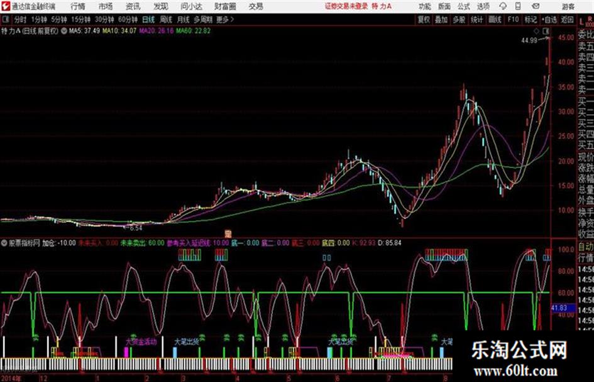Switch to 周线 period tab
594x382 pixels.
pyautogui.click(x=166, y=19)
